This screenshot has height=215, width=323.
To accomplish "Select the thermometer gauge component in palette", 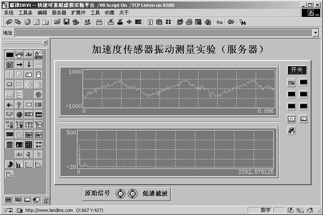I will click(x=10, y=125).
